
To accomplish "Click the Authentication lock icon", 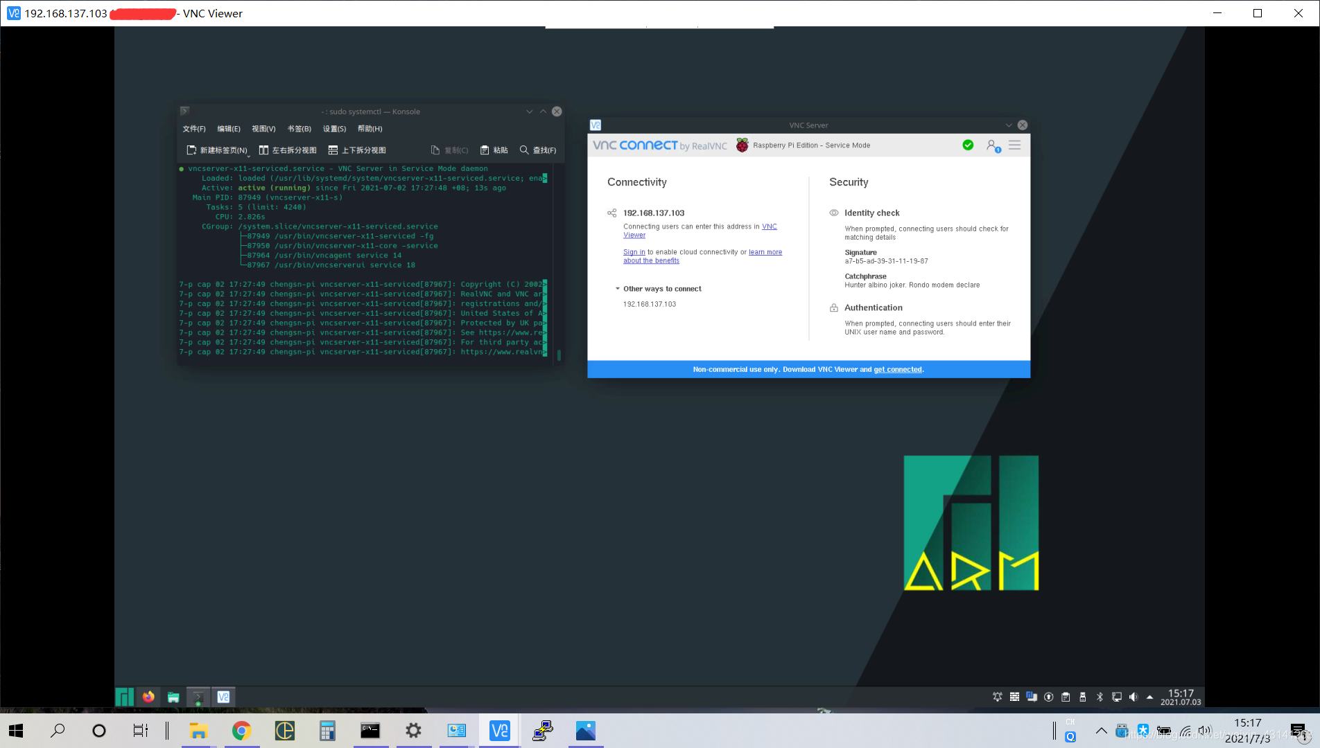I will pyautogui.click(x=834, y=308).
